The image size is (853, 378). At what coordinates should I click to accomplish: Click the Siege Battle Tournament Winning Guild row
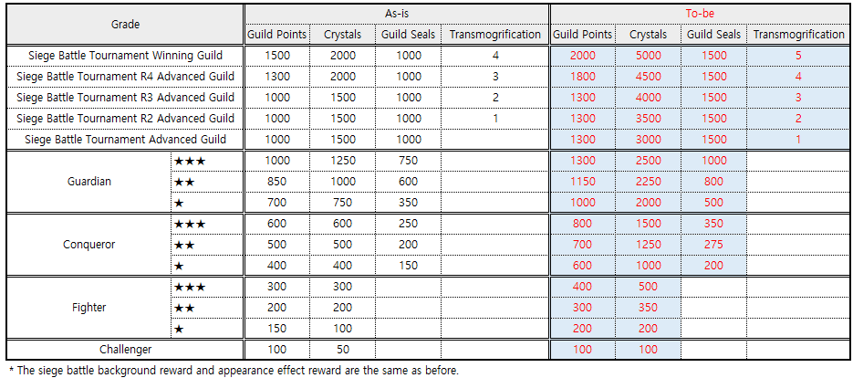tap(125, 56)
